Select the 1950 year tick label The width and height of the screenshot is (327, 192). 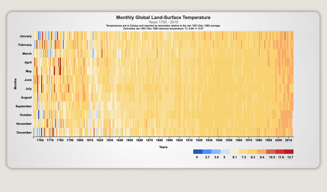point(229,140)
